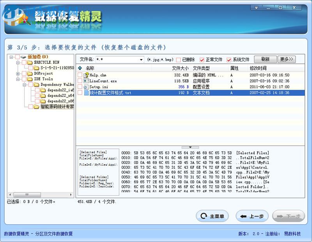The height and width of the screenshot is (242, 312).
Task: Click into the 文件名 filter text field
Action: point(117,60)
